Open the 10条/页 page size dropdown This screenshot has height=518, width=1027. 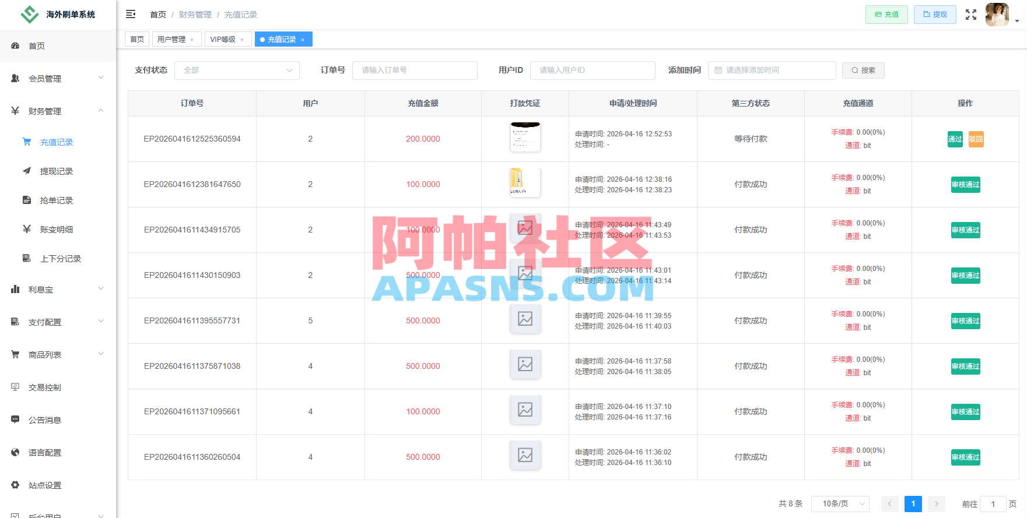click(840, 503)
